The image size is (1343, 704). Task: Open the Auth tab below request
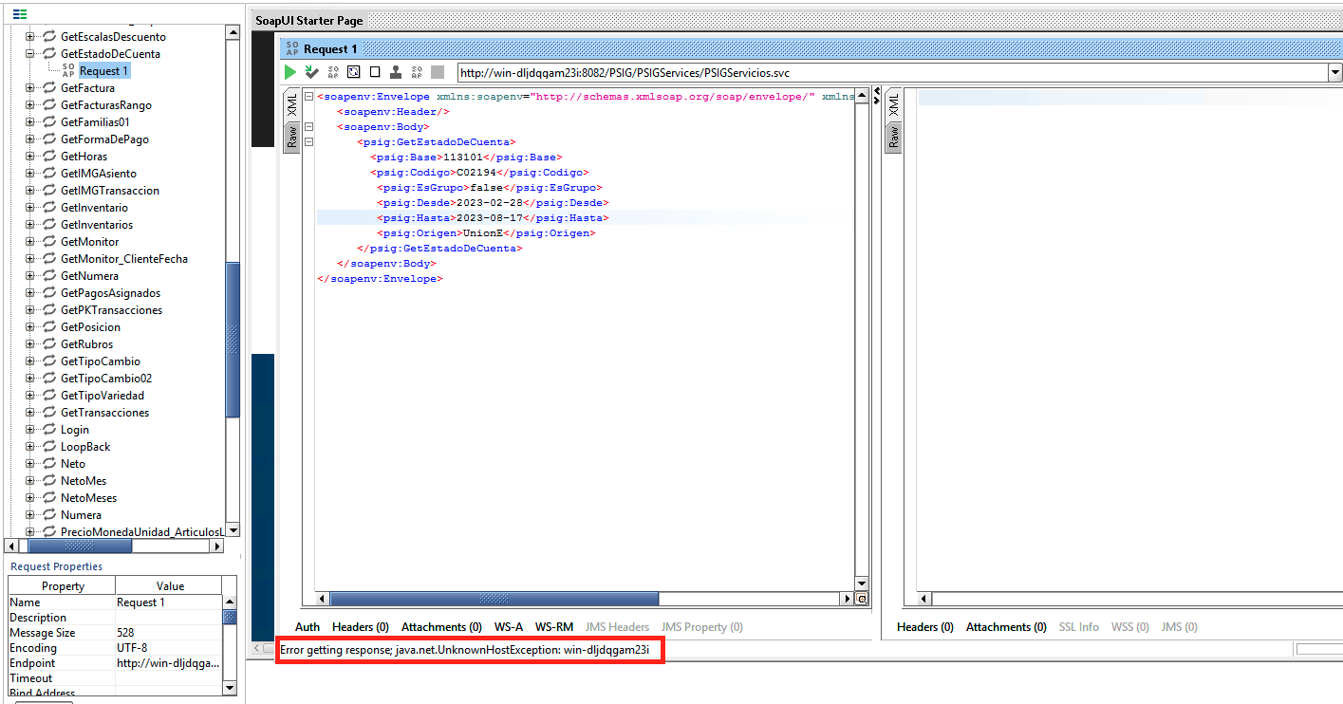(x=307, y=627)
